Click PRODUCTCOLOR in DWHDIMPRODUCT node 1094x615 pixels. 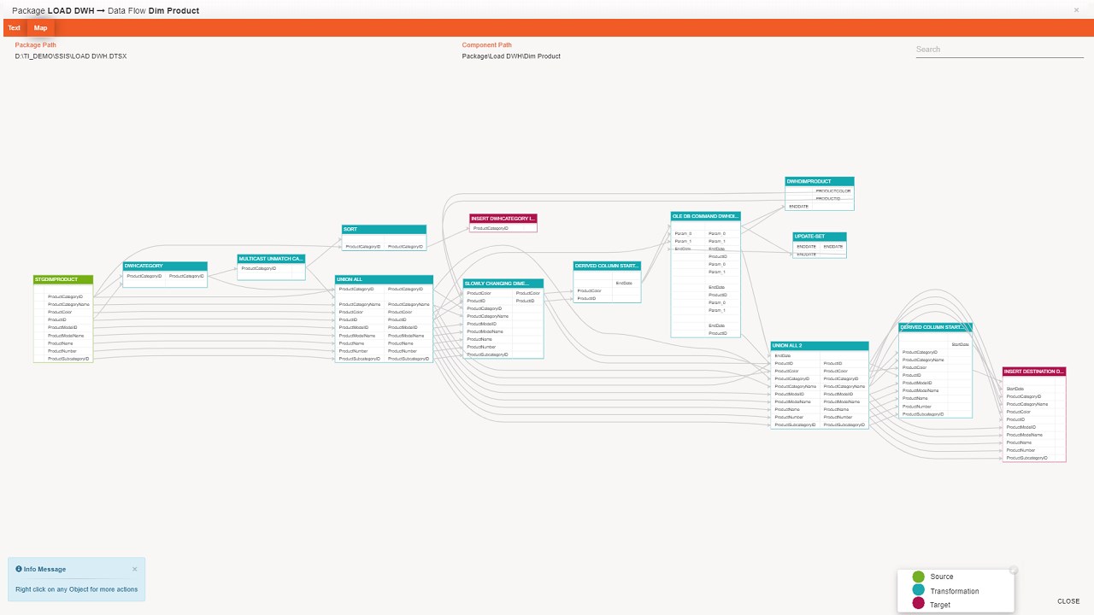coord(833,191)
